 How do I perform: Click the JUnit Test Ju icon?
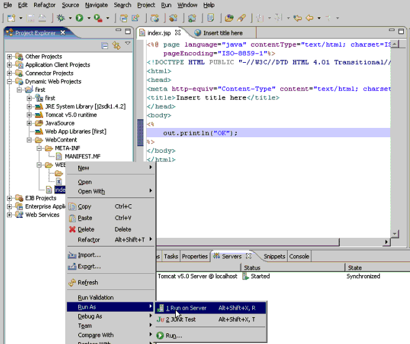(x=160, y=319)
